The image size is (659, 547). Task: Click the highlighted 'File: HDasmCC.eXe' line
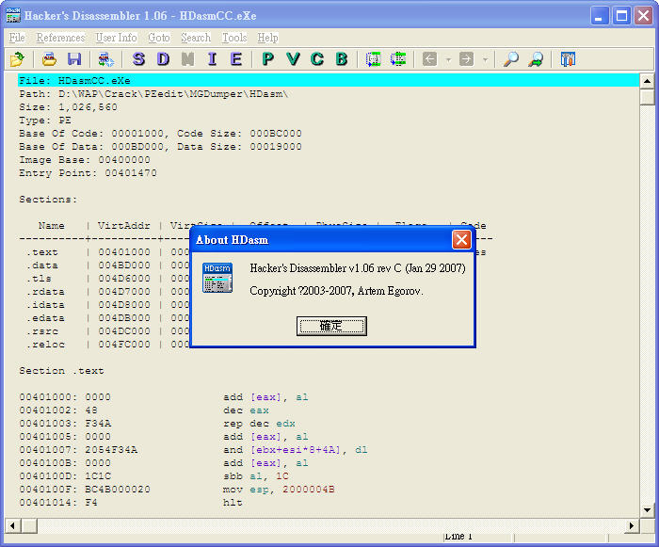[x=329, y=80]
